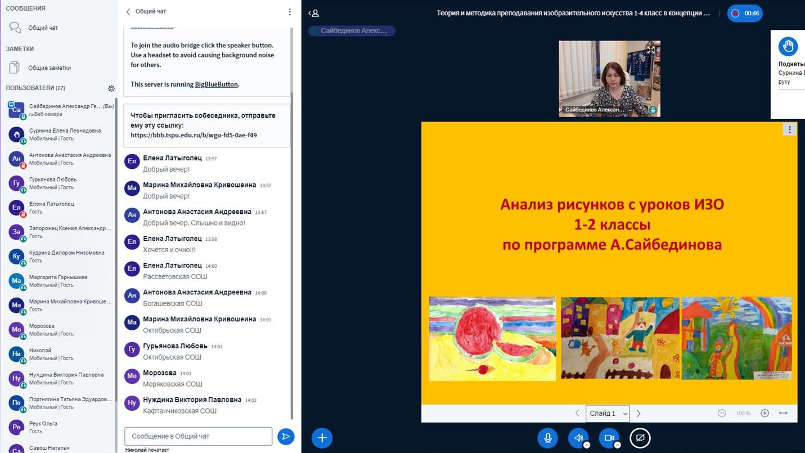Click the Общий чат panel title

[x=151, y=11]
